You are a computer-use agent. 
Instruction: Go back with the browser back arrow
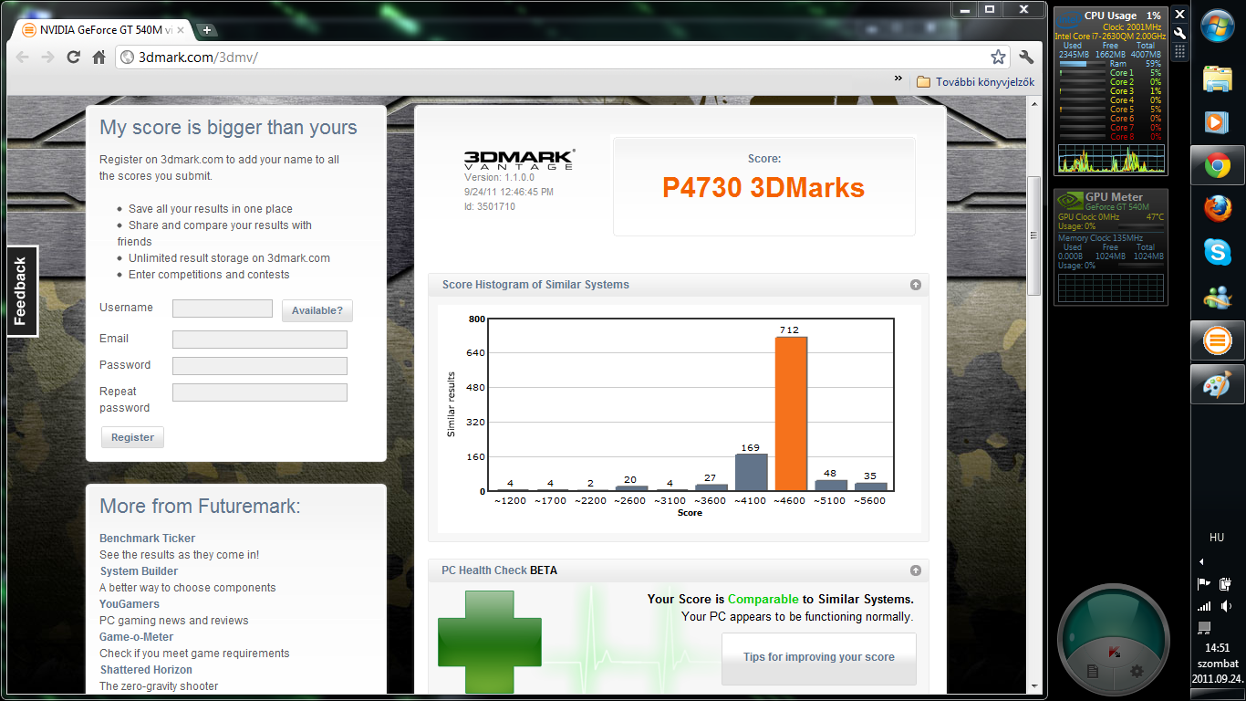point(23,57)
